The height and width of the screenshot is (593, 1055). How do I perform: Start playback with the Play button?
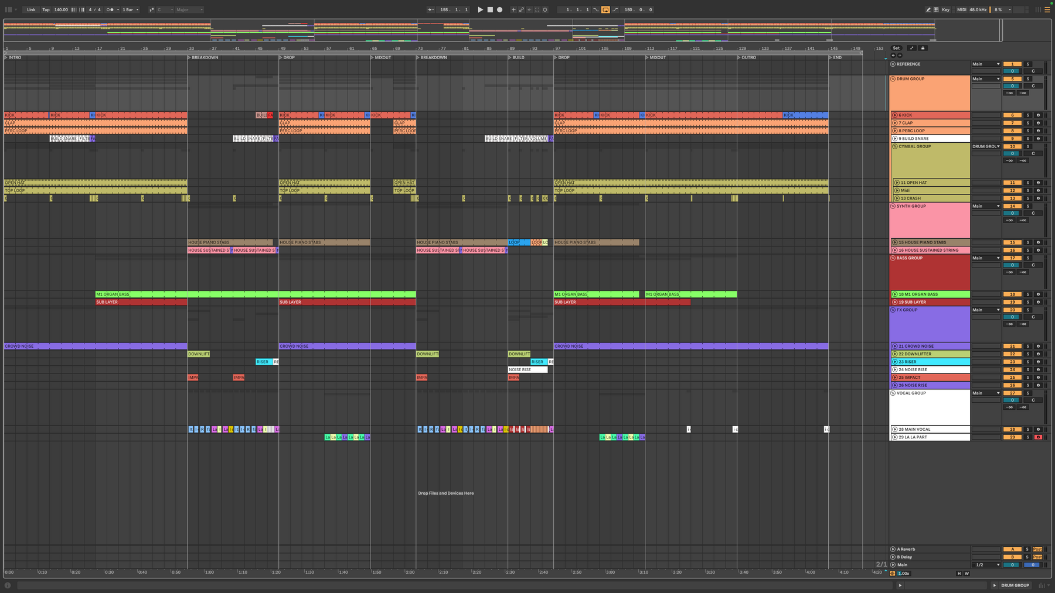480,9
